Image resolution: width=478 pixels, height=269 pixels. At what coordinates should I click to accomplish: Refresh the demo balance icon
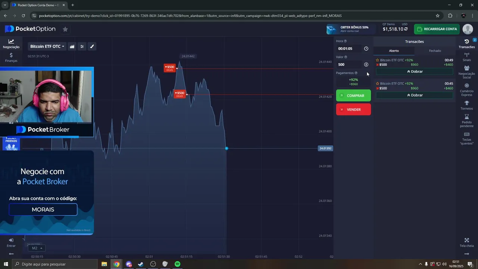406,29
